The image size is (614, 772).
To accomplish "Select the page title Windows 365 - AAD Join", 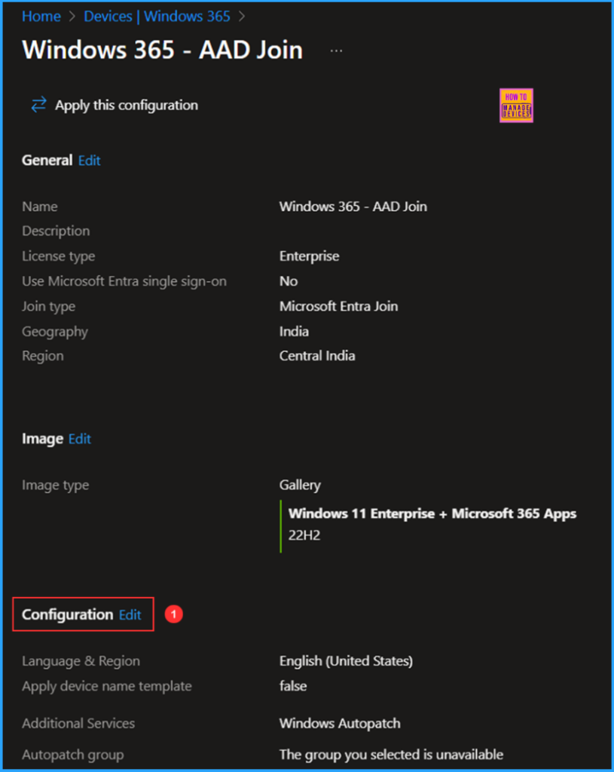I will click(x=163, y=51).
